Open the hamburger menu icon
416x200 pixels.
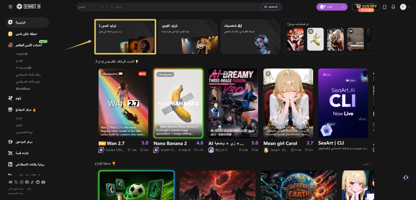[11, 7]
